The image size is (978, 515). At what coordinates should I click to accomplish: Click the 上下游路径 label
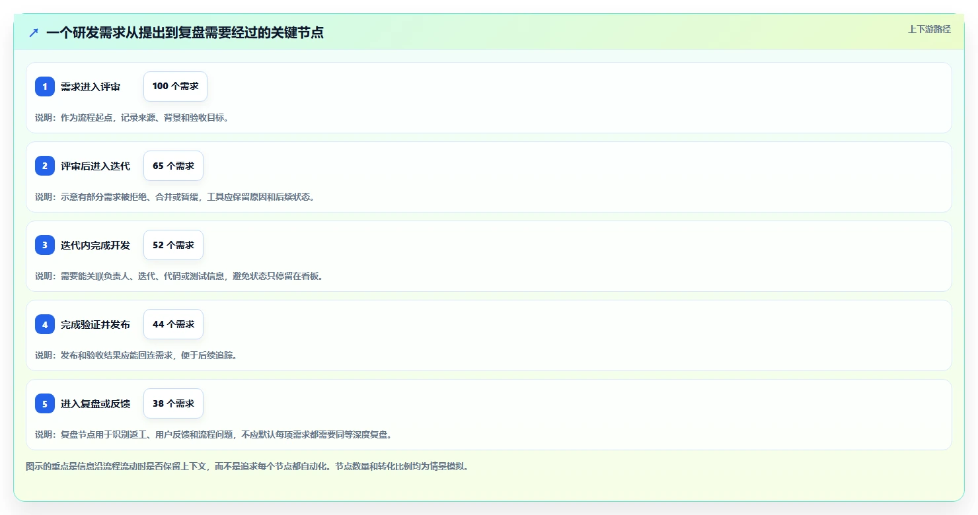[x=929, y=29]
